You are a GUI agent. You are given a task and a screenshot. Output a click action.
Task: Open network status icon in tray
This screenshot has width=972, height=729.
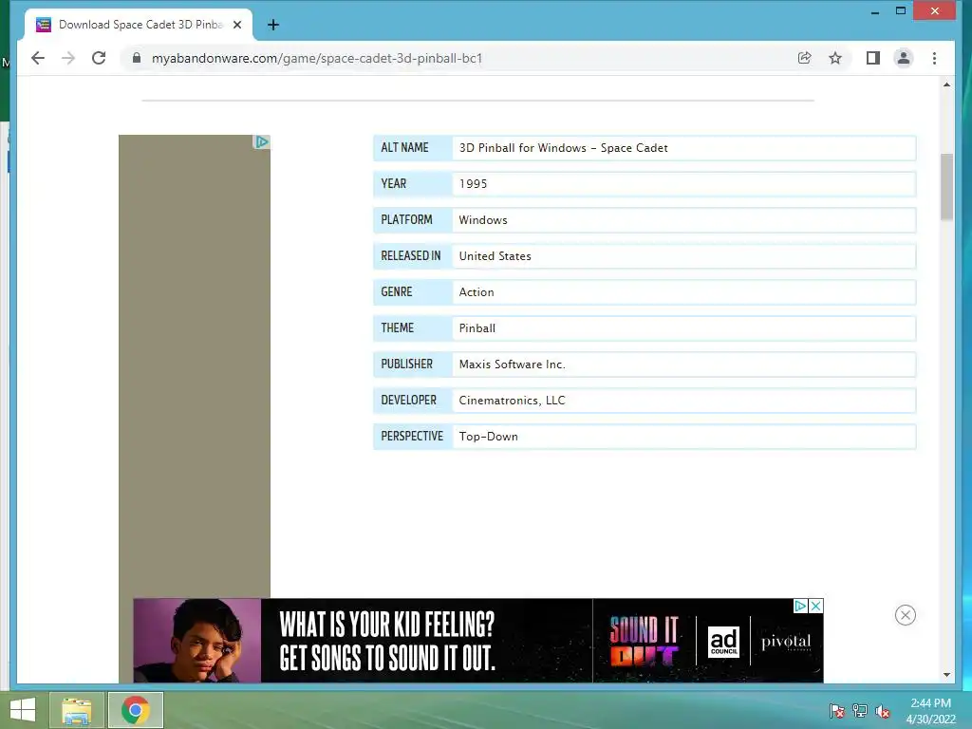(860, 711)
